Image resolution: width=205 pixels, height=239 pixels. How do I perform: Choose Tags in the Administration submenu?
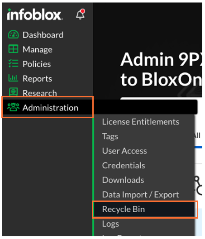click(110, 136)
